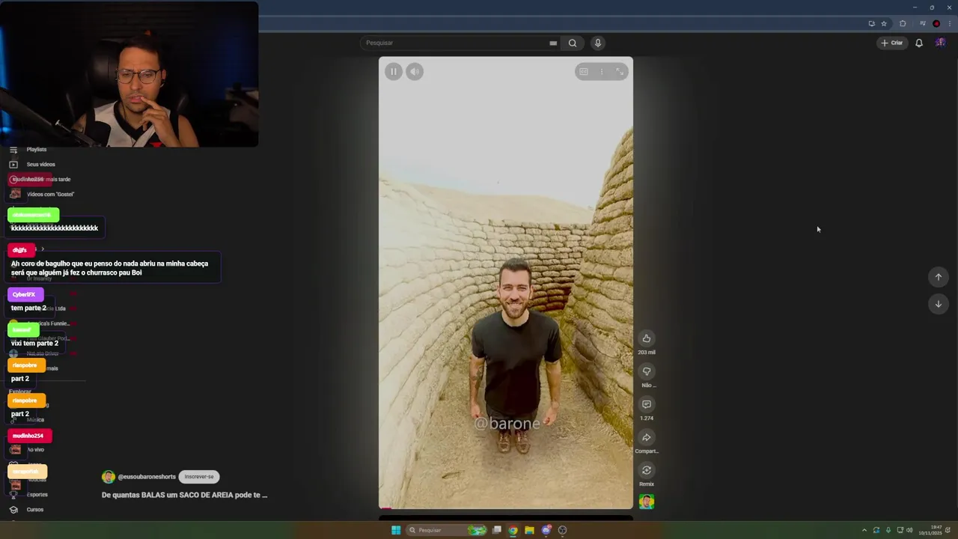The height and width of the screenshot is (539, 958).
Task: Open the sound source thumbnail below Remix
Action: click(x=647, y=502)
